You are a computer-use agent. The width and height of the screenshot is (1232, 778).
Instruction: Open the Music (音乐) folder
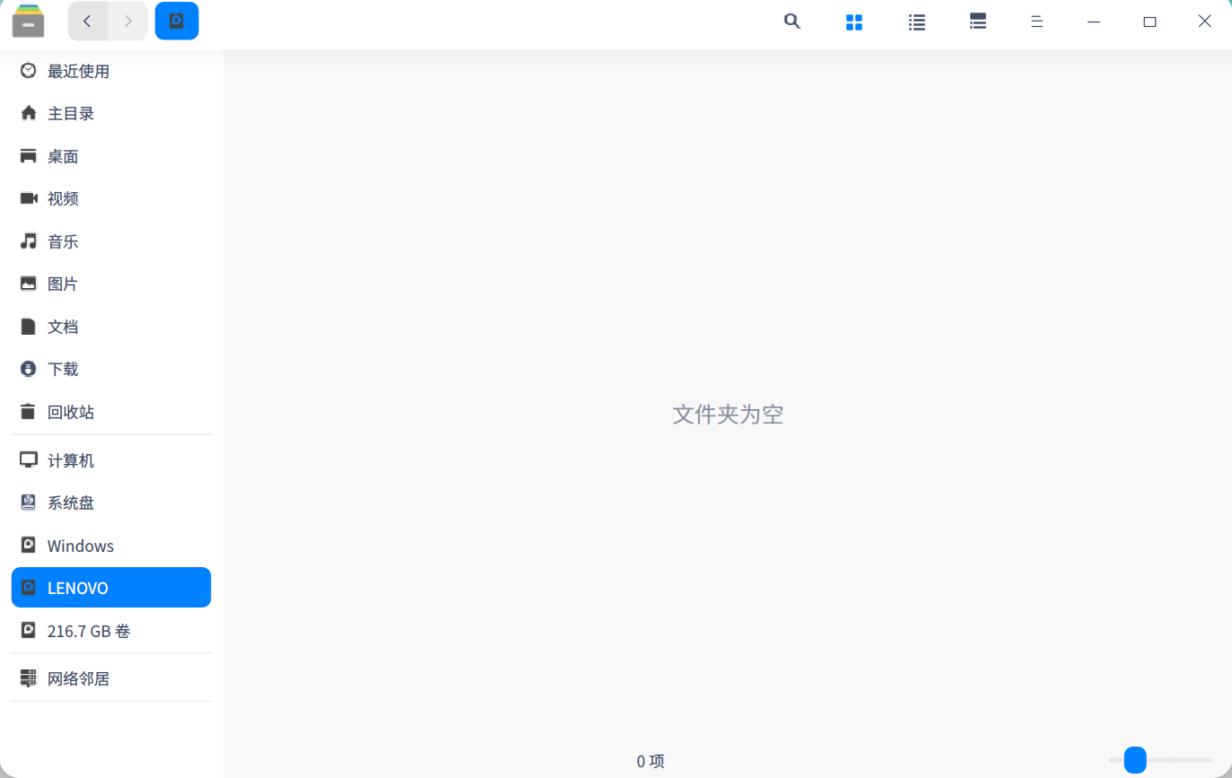(63, 240)
